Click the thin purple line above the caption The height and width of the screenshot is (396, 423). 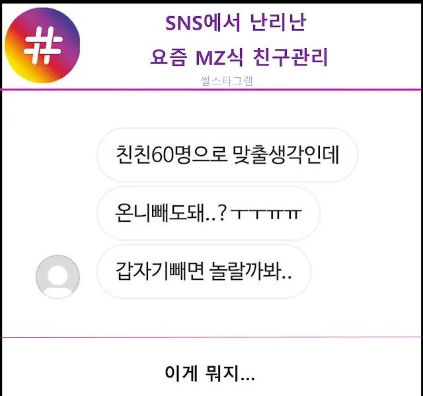click(211, 337)
